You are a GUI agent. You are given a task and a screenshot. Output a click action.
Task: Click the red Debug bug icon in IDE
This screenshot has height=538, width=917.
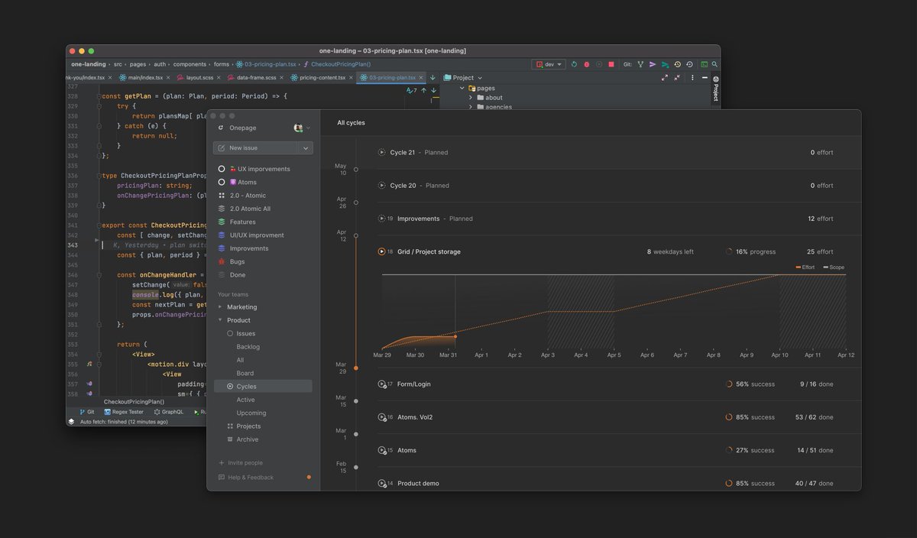(x=586, y=65)
